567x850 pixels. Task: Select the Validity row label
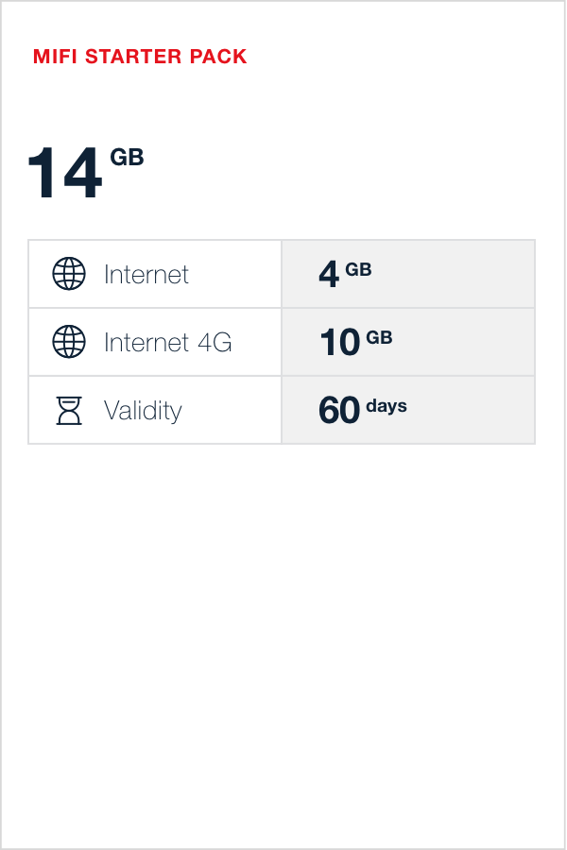(x=143, y=411)
